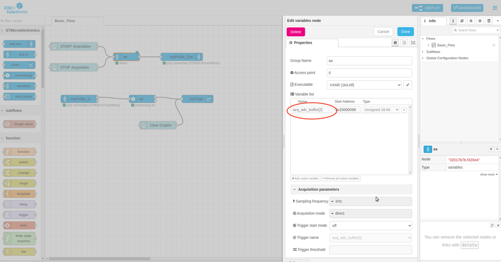The image size is (501, 262).
Task: Select the chart palette node
Action: (x=20, y=65)
